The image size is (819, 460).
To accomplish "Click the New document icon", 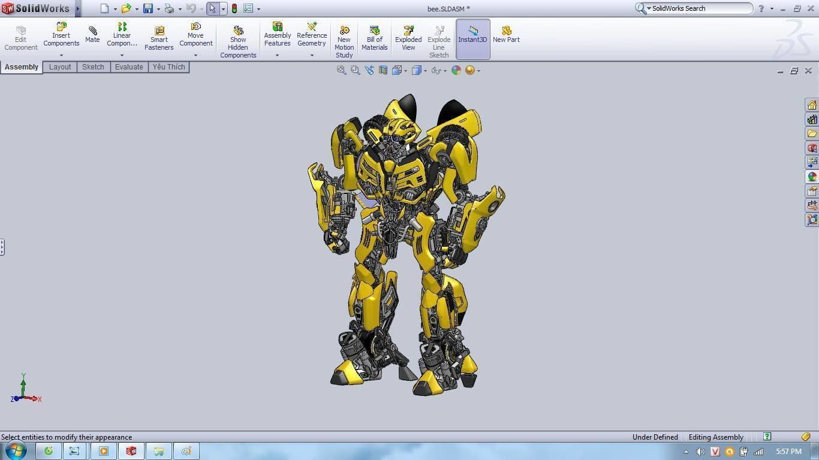I will (x=104, y=8).
